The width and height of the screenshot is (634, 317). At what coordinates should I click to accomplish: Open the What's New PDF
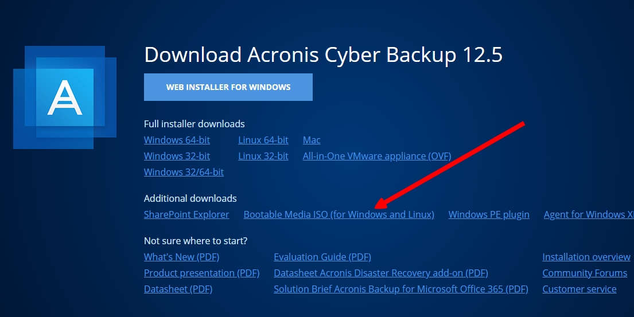click(181, 257)
